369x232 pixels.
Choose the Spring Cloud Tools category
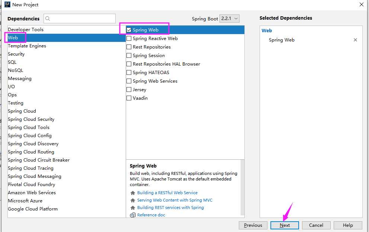(x=67, y=127)
